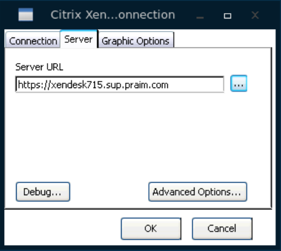Maximize the Citrix Xen connection dialog
This screenshot has height=251, width=281.
(228, 15)
